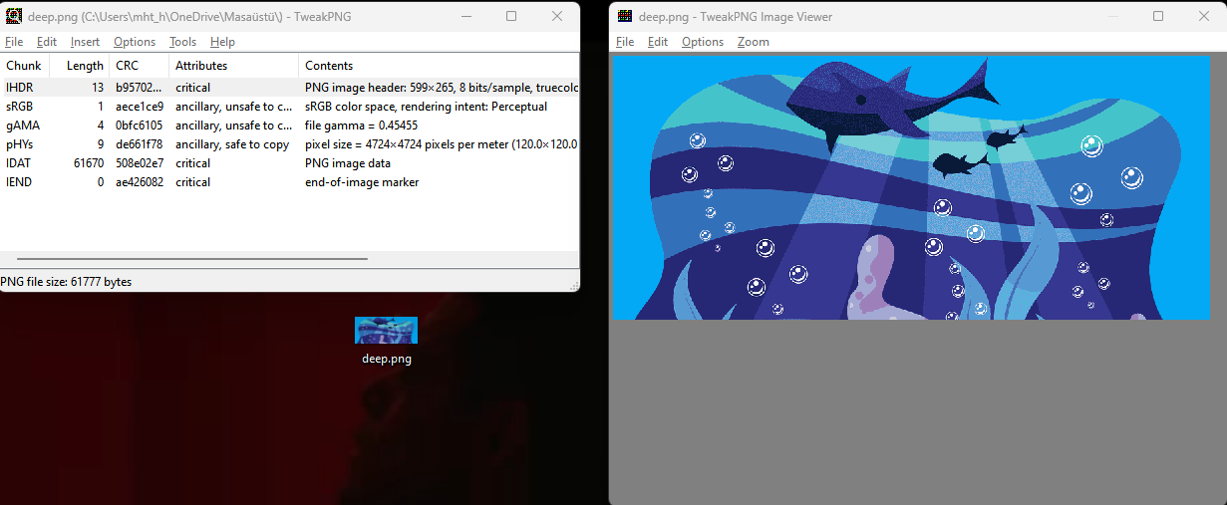The width and height of the screenshot is (1227, 505).
Task: Open the Tools menu
Action: click(x=182, y=42)
